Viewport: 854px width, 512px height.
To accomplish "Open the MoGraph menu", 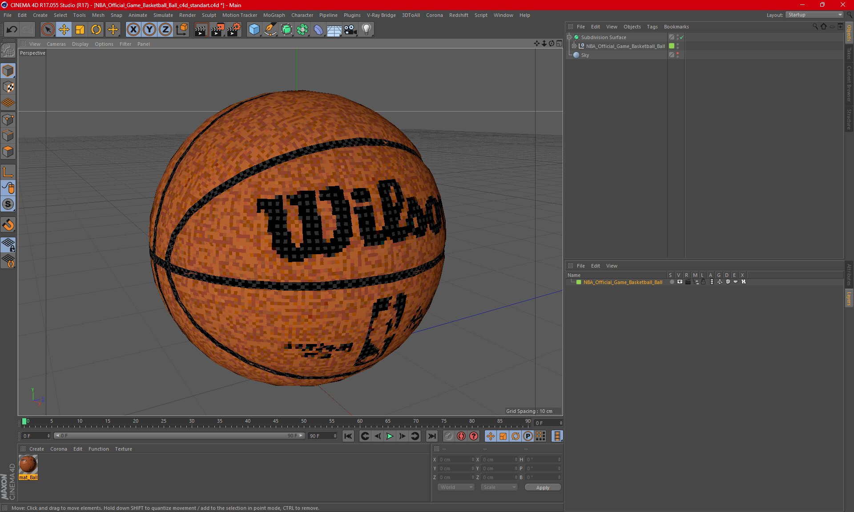I will (x=274, y=15).
